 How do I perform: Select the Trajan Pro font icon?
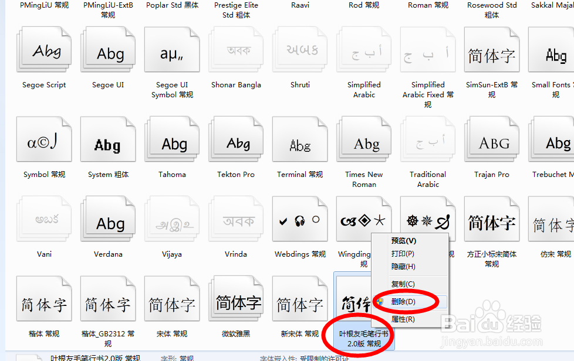tap(492, 139)
